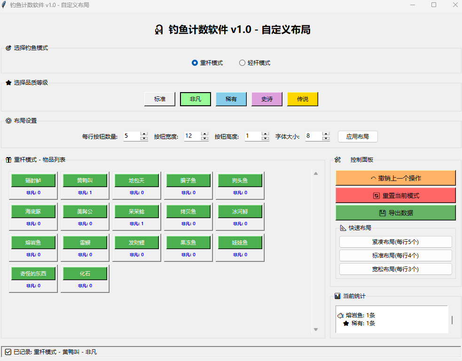Click the checkmark icon in the status bar
The height and width of the screenshot is (361, 462).
pos(8,352)
